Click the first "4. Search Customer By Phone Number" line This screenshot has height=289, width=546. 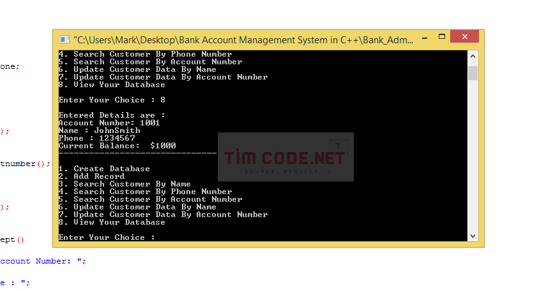point(145,54)
